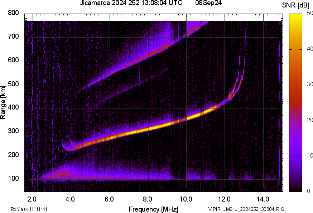Click the 10 tick on colorbar scale
Image resolution: width=313 pixels, height=213 pixels.
(x=309, y=156)
